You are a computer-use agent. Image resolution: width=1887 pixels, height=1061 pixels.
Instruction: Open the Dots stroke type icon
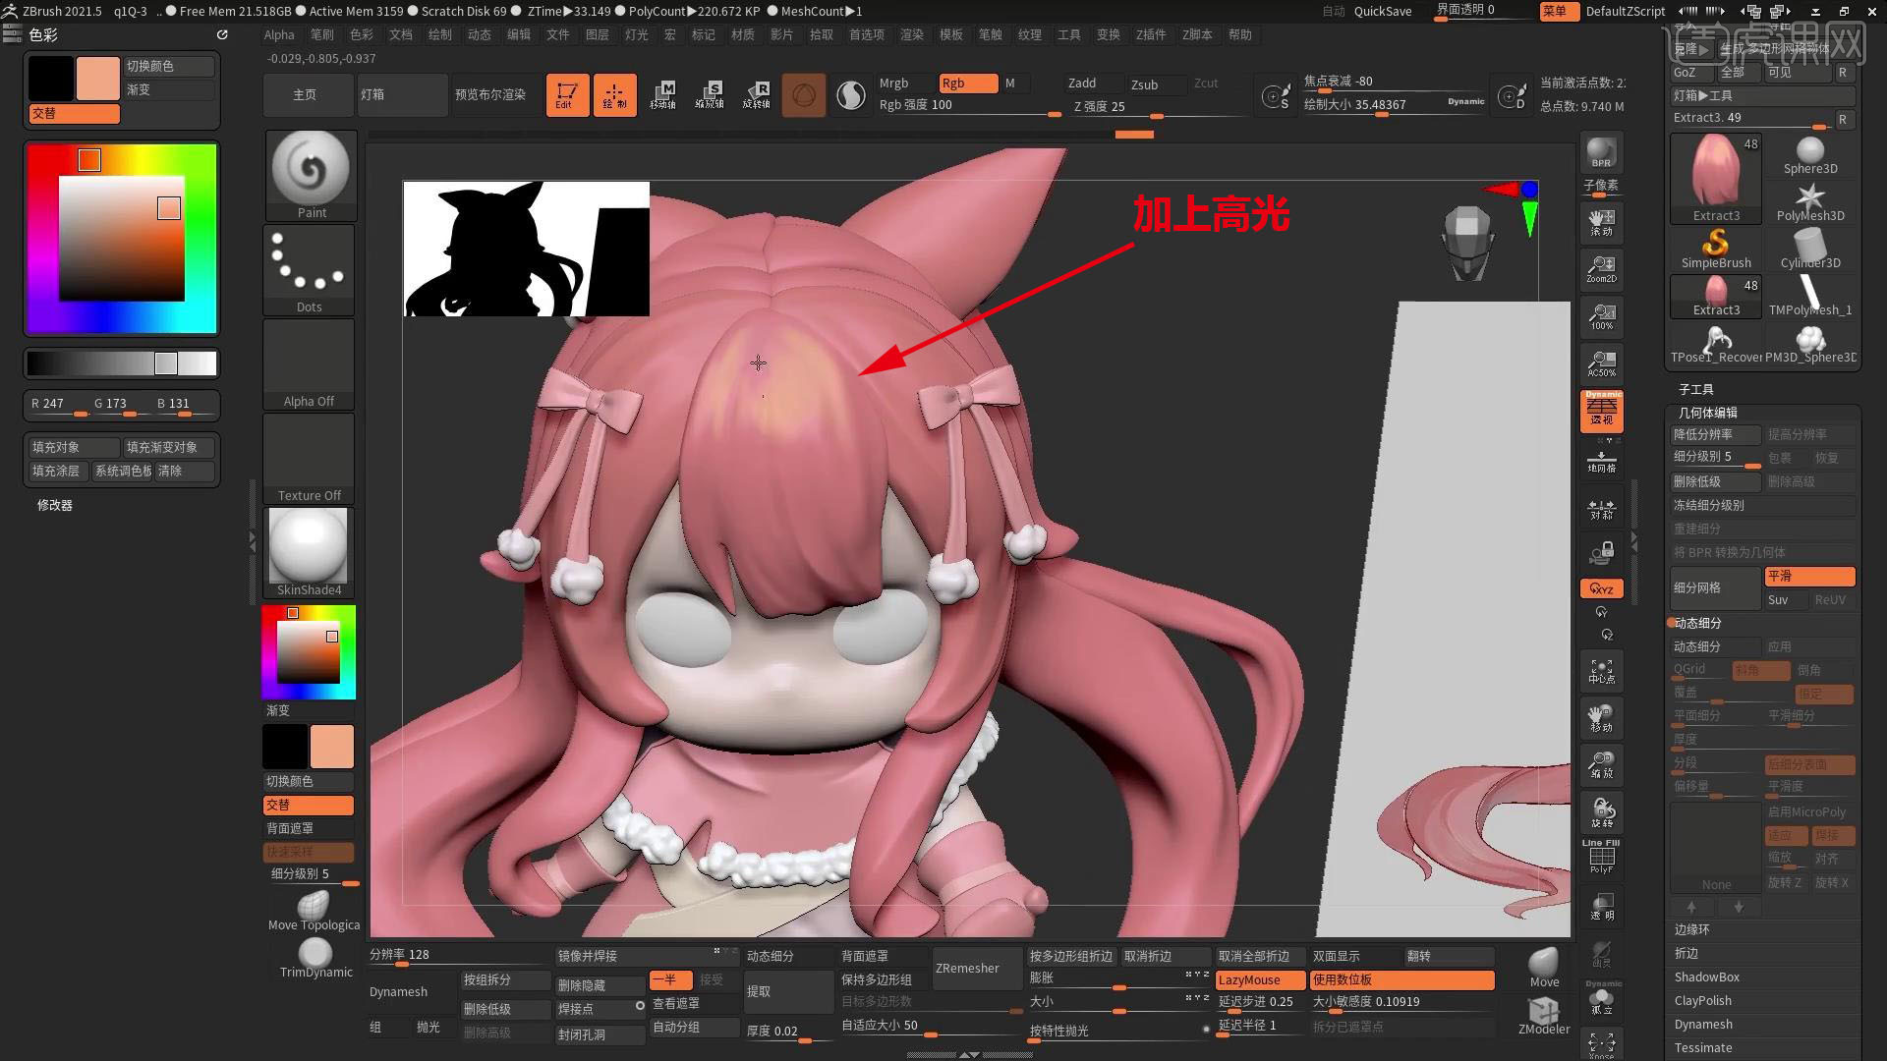[309, 263]
